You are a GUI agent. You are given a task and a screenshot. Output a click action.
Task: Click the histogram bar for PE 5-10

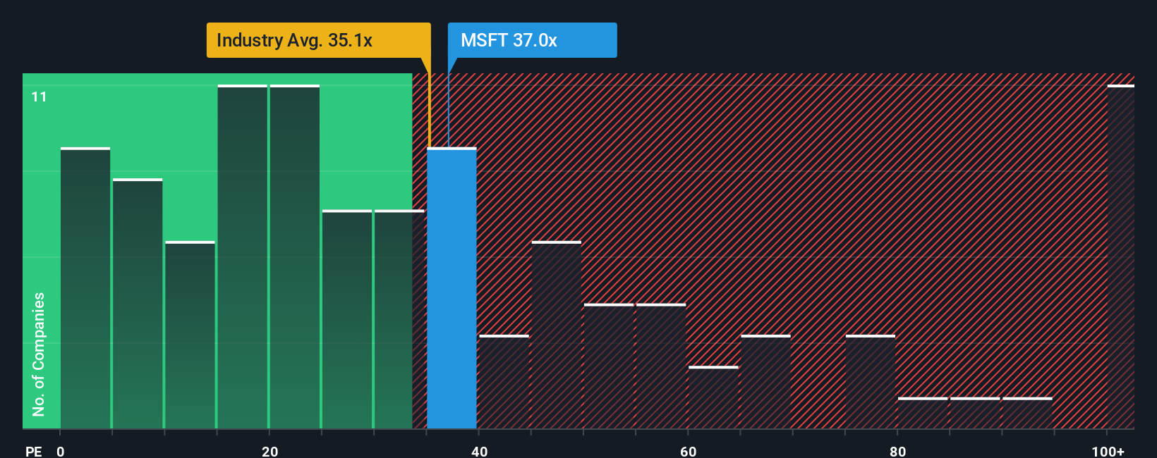coord(138,304)
